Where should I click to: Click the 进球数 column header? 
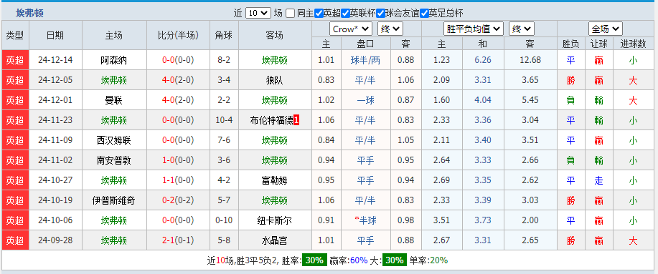[x=633, y=44]
